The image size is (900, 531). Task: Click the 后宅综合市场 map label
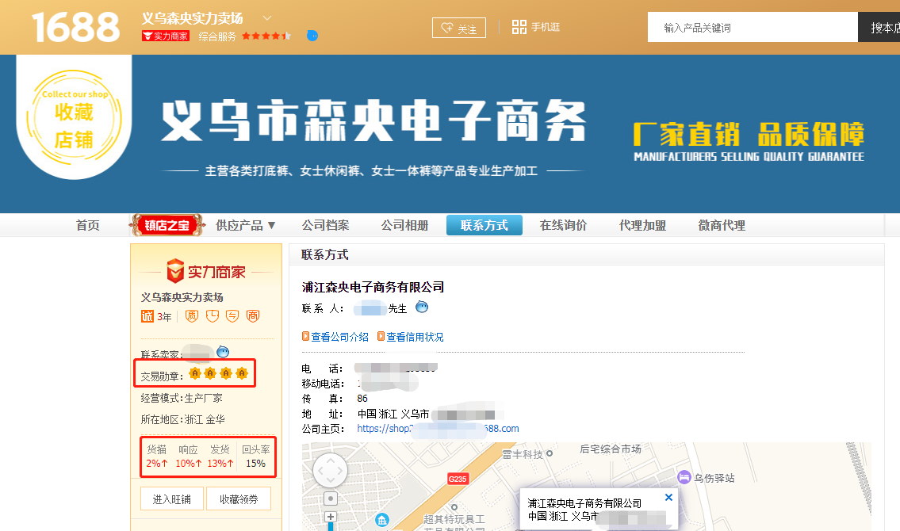point(610,449)
